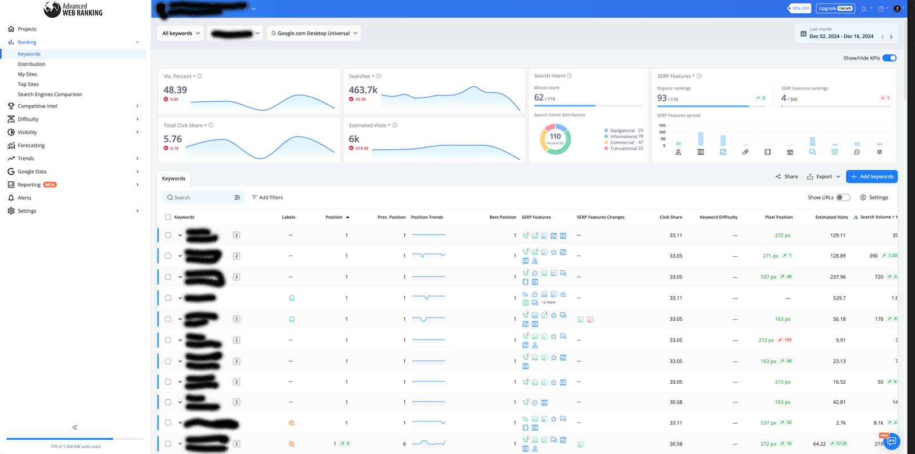915x454 pixels.
Task: Tick the select-all checkbox in Keywords header
Action: (x=168, y=217)
